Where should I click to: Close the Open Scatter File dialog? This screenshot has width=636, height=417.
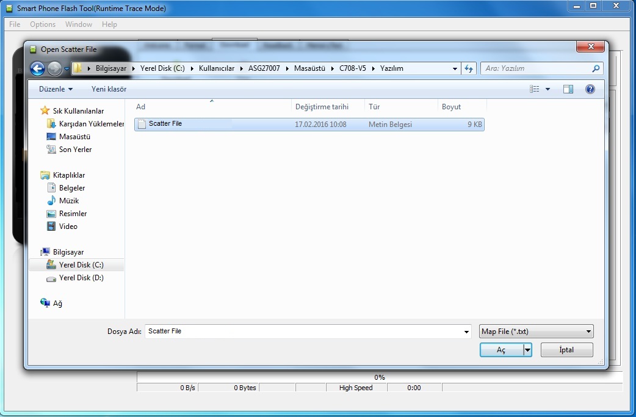pos(591,46)
